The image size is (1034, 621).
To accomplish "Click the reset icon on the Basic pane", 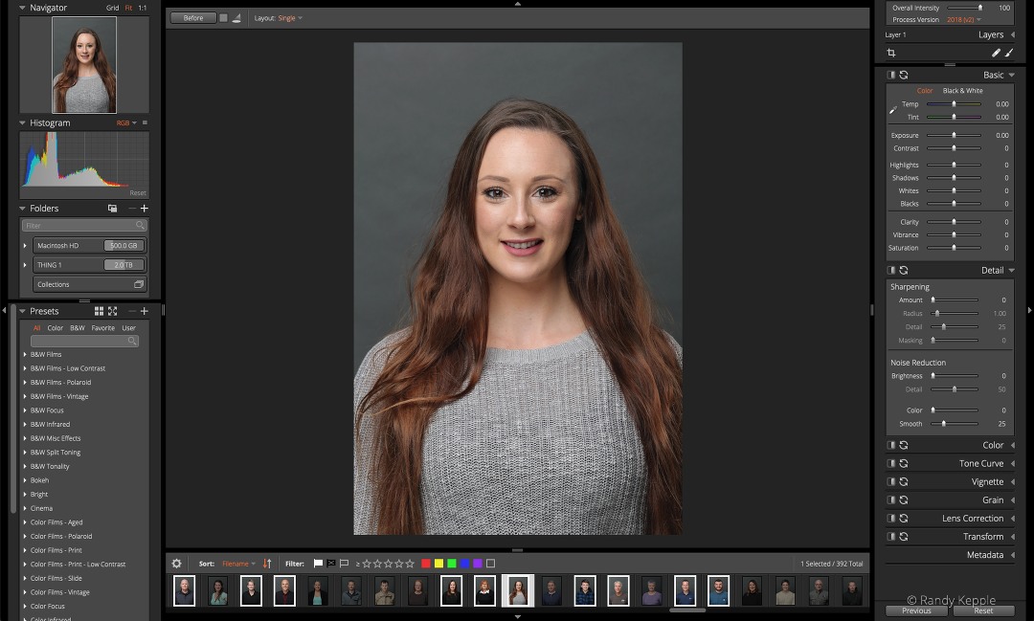I will [x=904, y=74].
